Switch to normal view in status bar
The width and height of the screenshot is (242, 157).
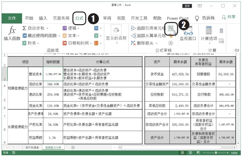[x=183, y=153]
